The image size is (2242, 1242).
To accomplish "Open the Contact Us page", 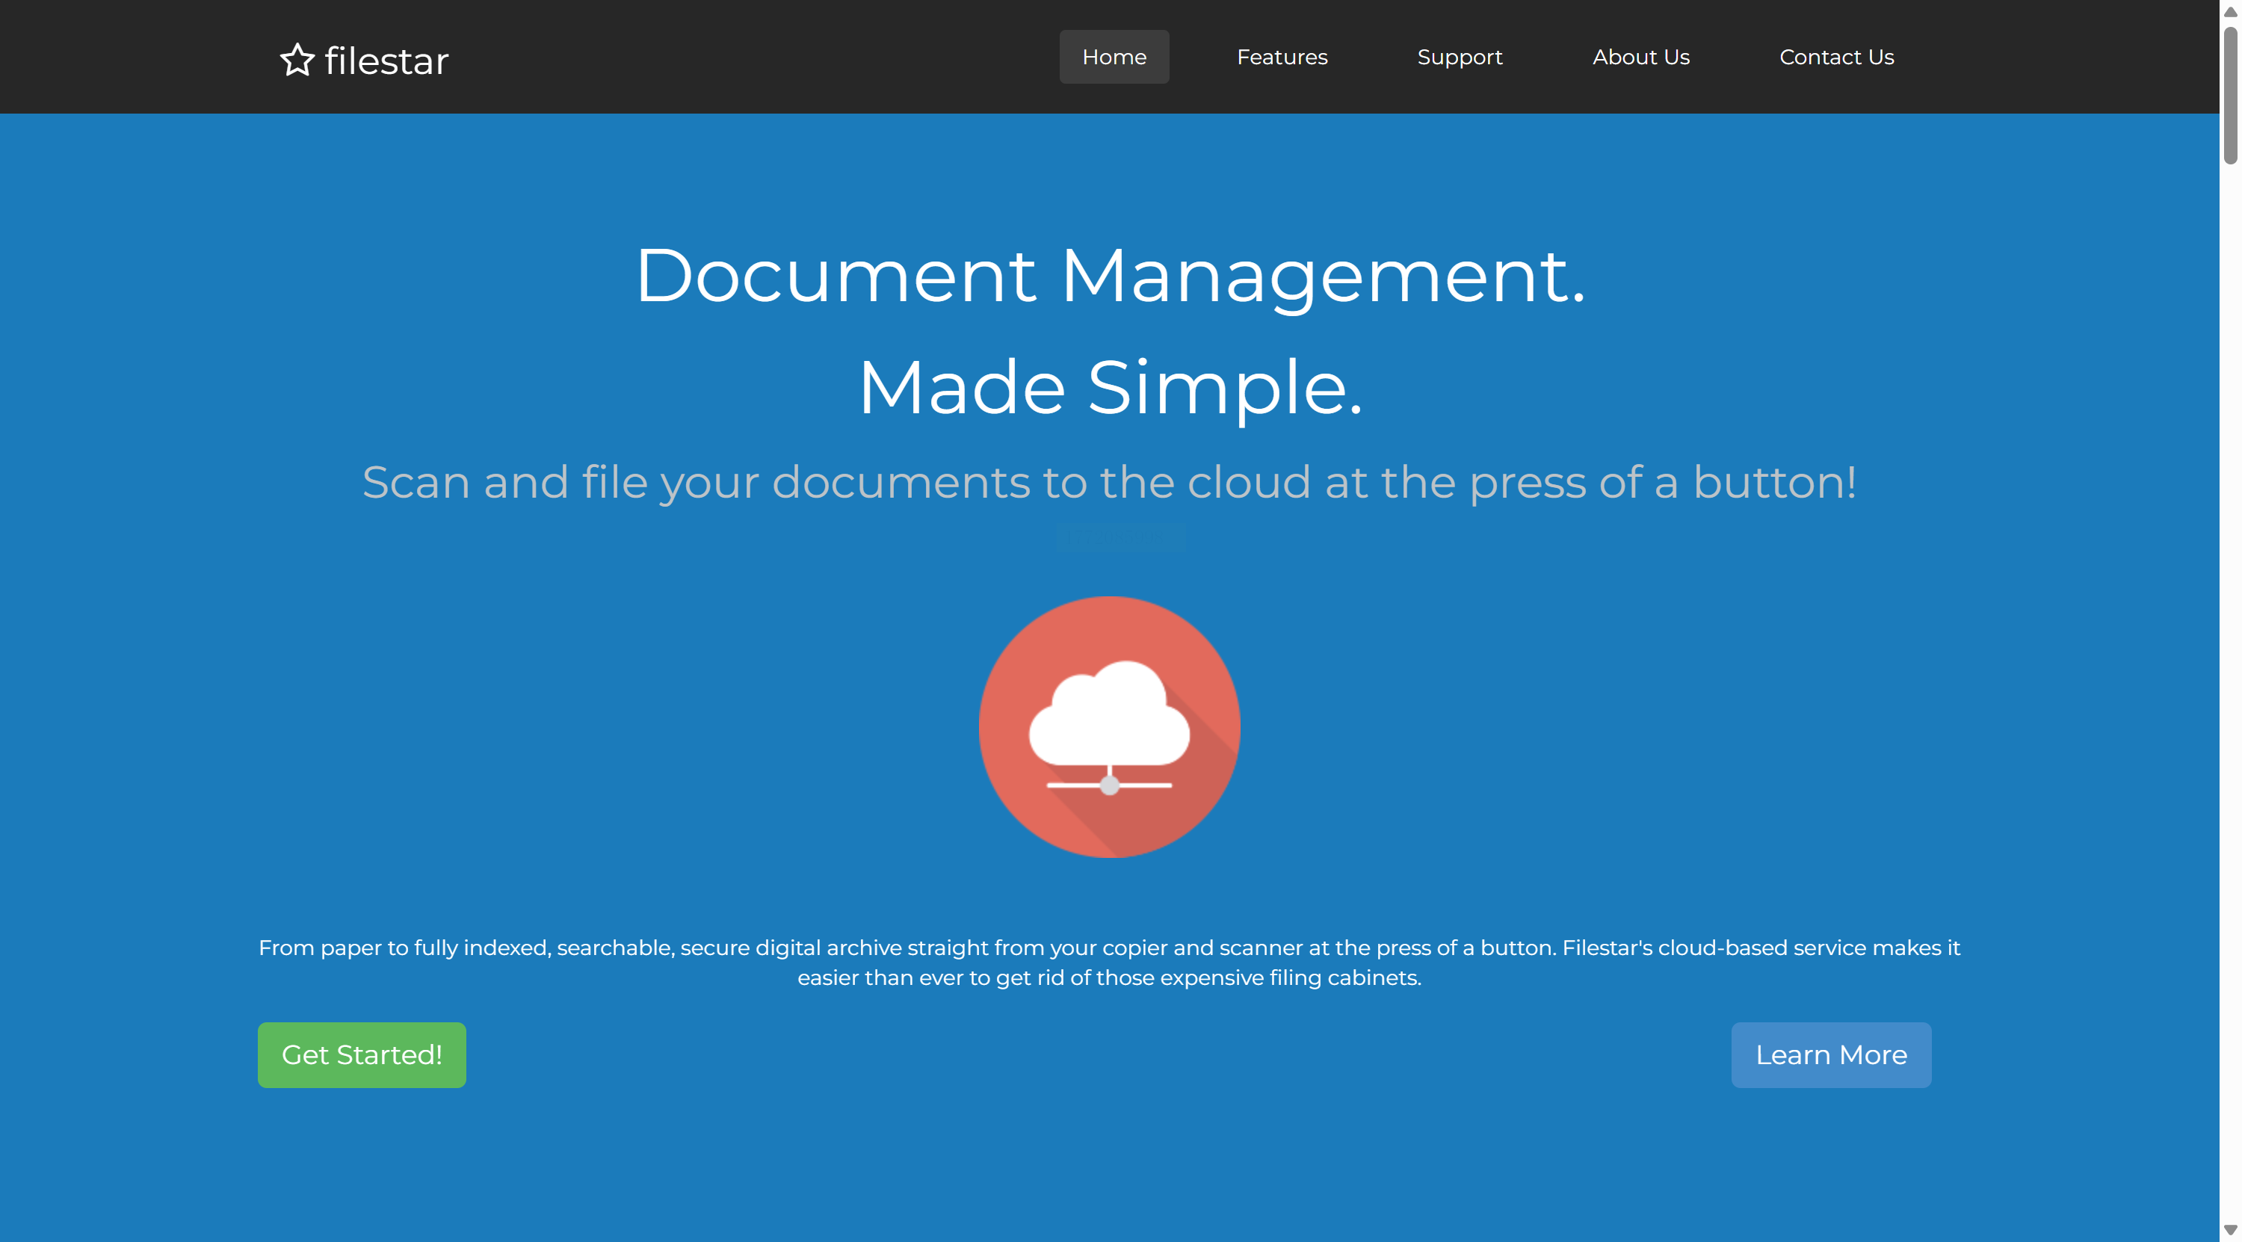I will (x=1835, y=57).
